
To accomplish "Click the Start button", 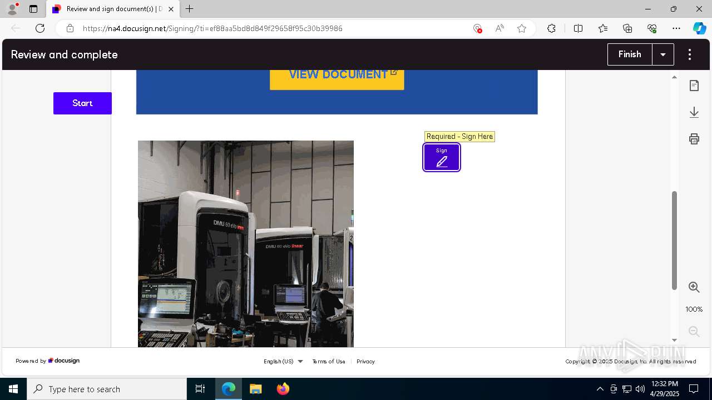I will [x=82, y=103].
